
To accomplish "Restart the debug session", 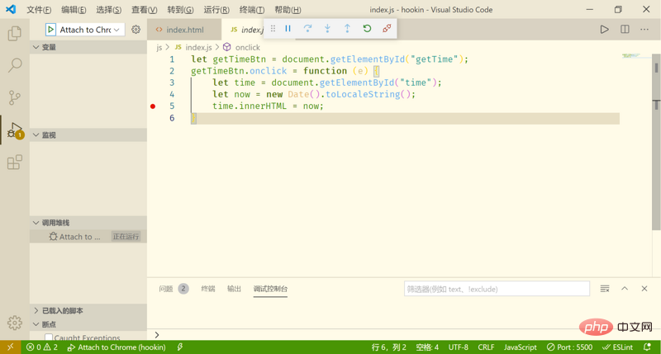I will 367,29.
